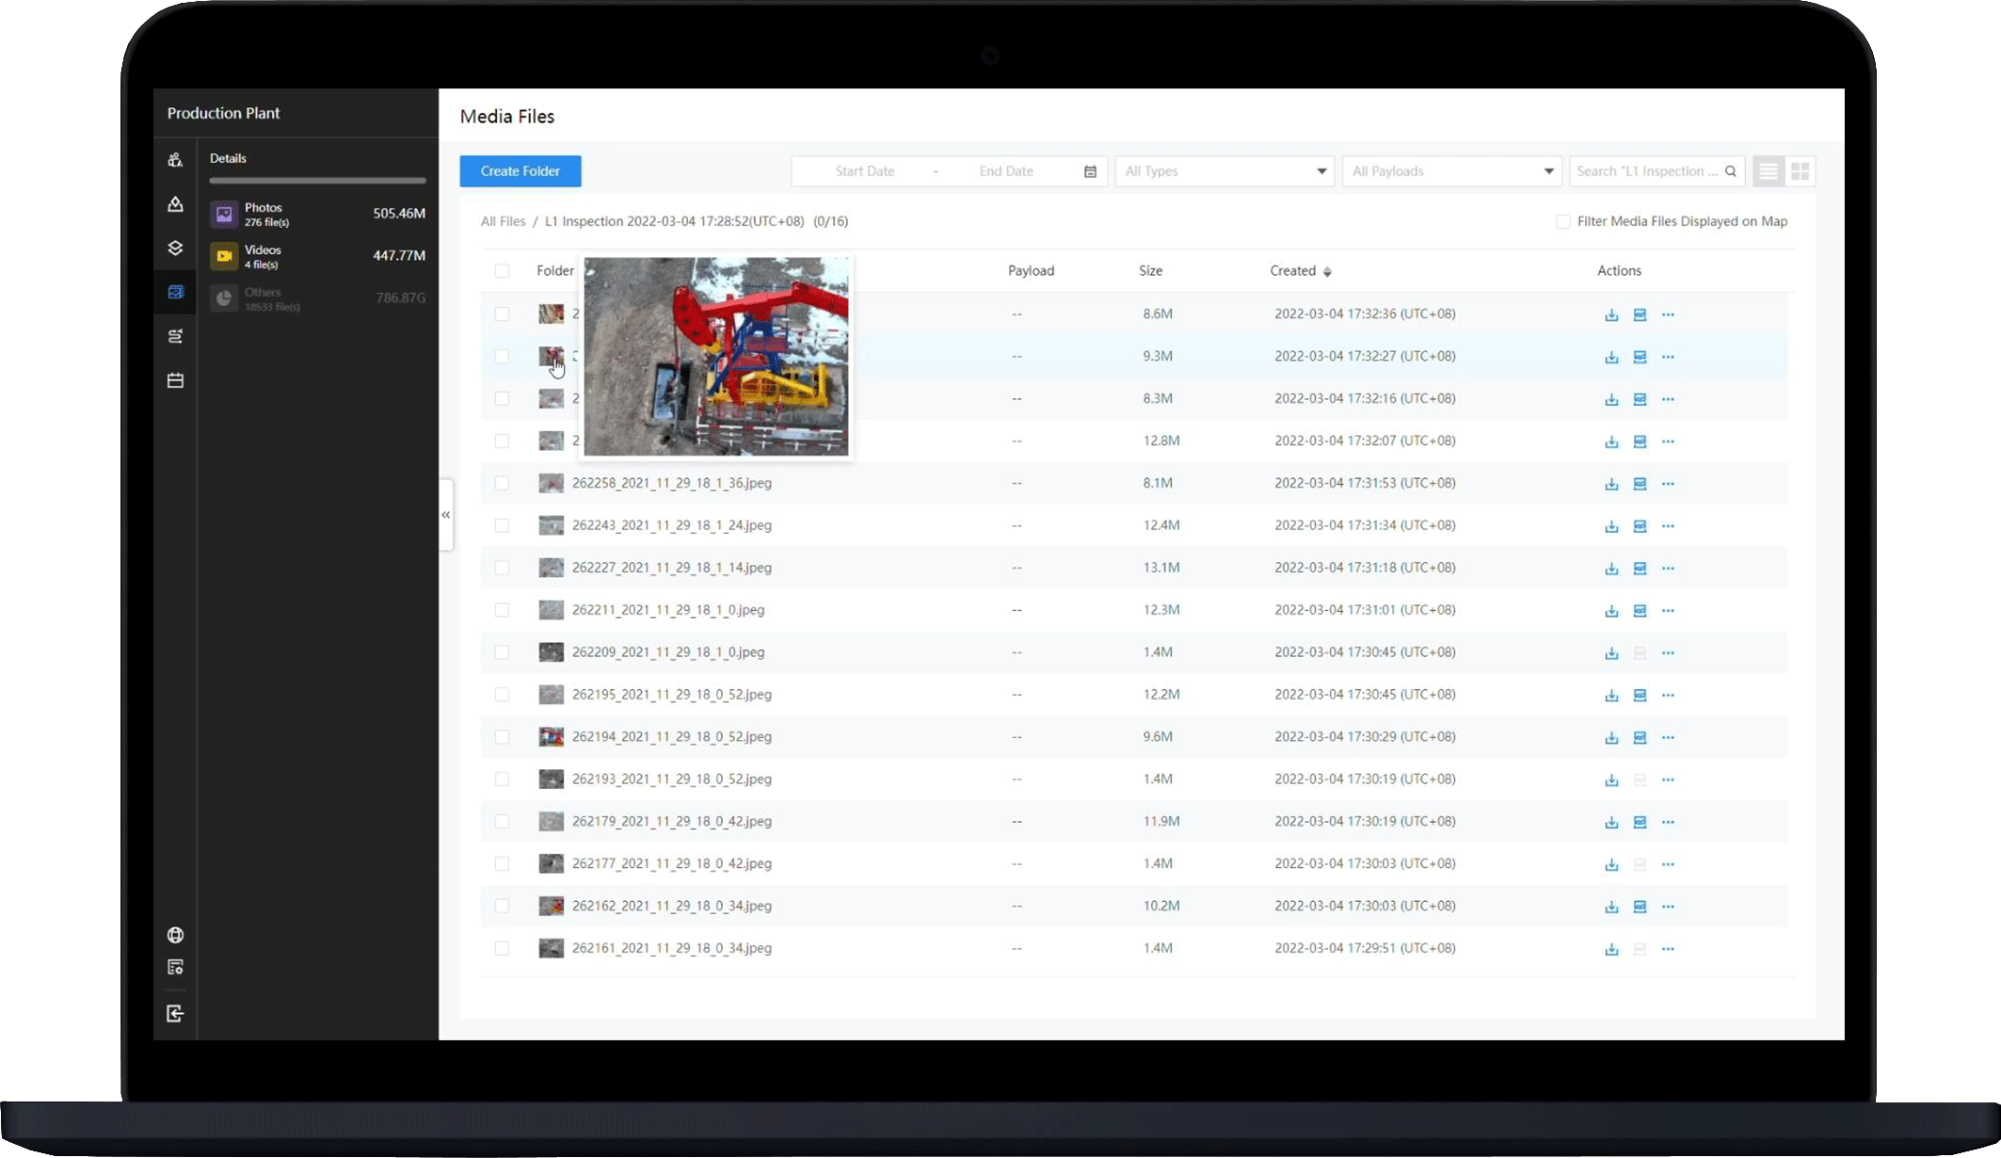Open the media files icon in sidebar
This screenshot has width=2001, height=1158.
click(175, 293)
